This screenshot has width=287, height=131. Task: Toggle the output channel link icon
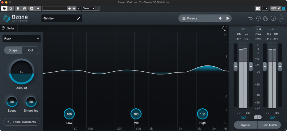click(272, 117)
